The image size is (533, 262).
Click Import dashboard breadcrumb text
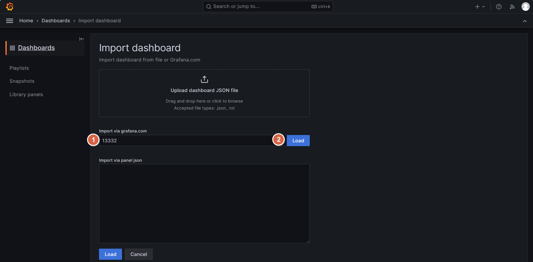[100, 21]
